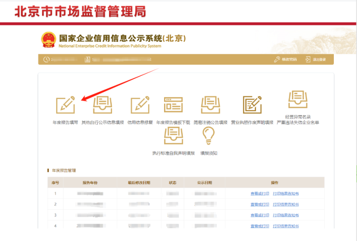This screenshot has width=357, height=241.
Task: Click 打印结果告知书 in row 4
Action: point(286,226)
